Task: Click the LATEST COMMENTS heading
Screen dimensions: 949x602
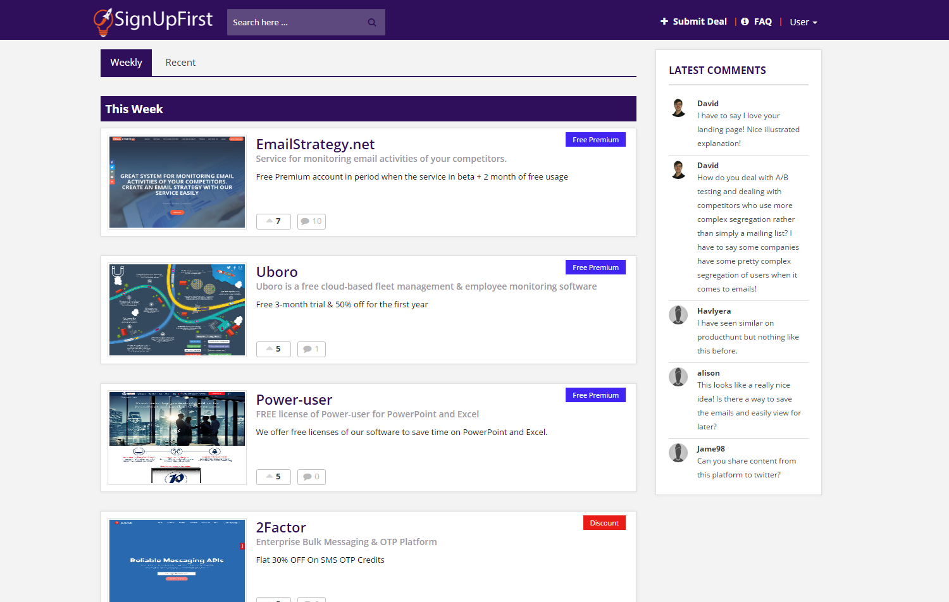Action: point(717,70)
